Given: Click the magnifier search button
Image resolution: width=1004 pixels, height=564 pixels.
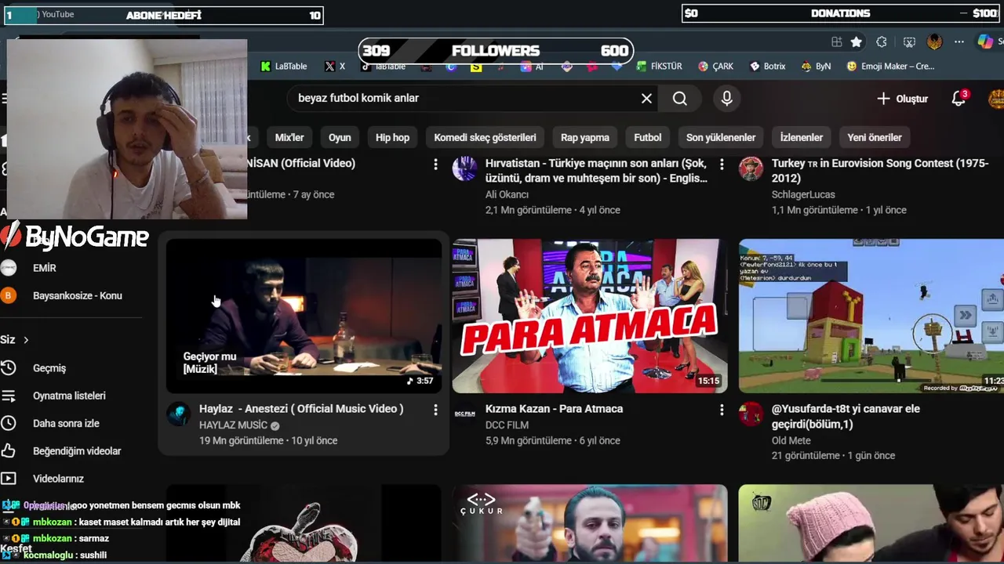Looking at the screenshot, I should tap(680, 99).
